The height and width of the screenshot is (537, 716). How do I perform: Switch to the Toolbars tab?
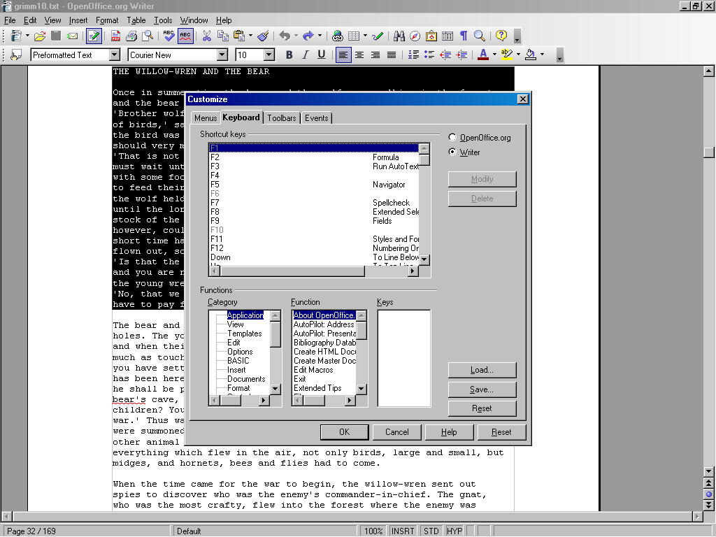coord(282,118)
